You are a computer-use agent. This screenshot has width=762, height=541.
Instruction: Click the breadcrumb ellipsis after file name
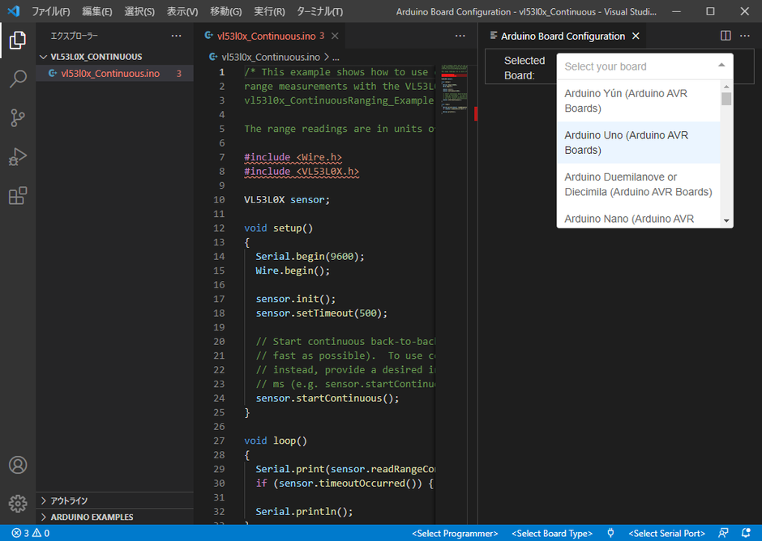pos(336,58)
